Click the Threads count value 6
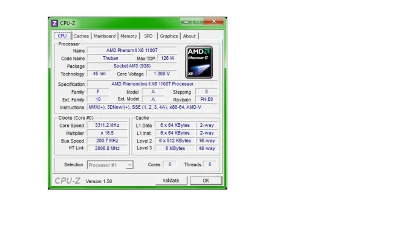413x232 pixels. [x=210, y=164]
